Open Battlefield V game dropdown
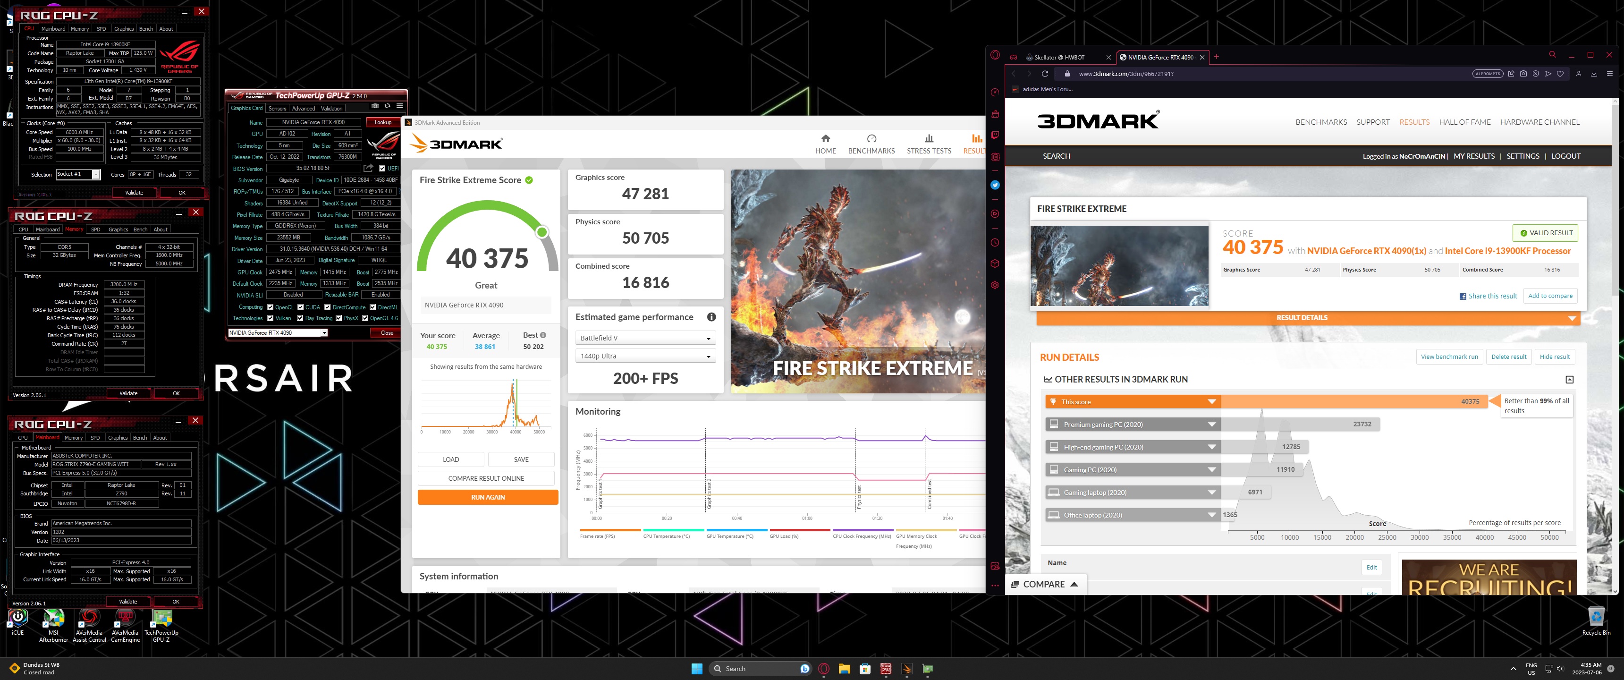Viewport: 1624px width, 680px height. click(645, 338)
